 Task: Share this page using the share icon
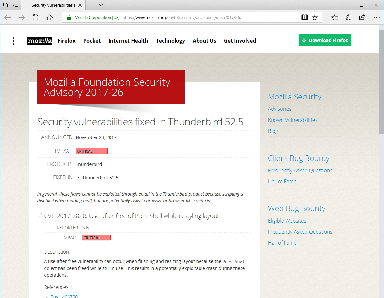(x=362, y=17)
